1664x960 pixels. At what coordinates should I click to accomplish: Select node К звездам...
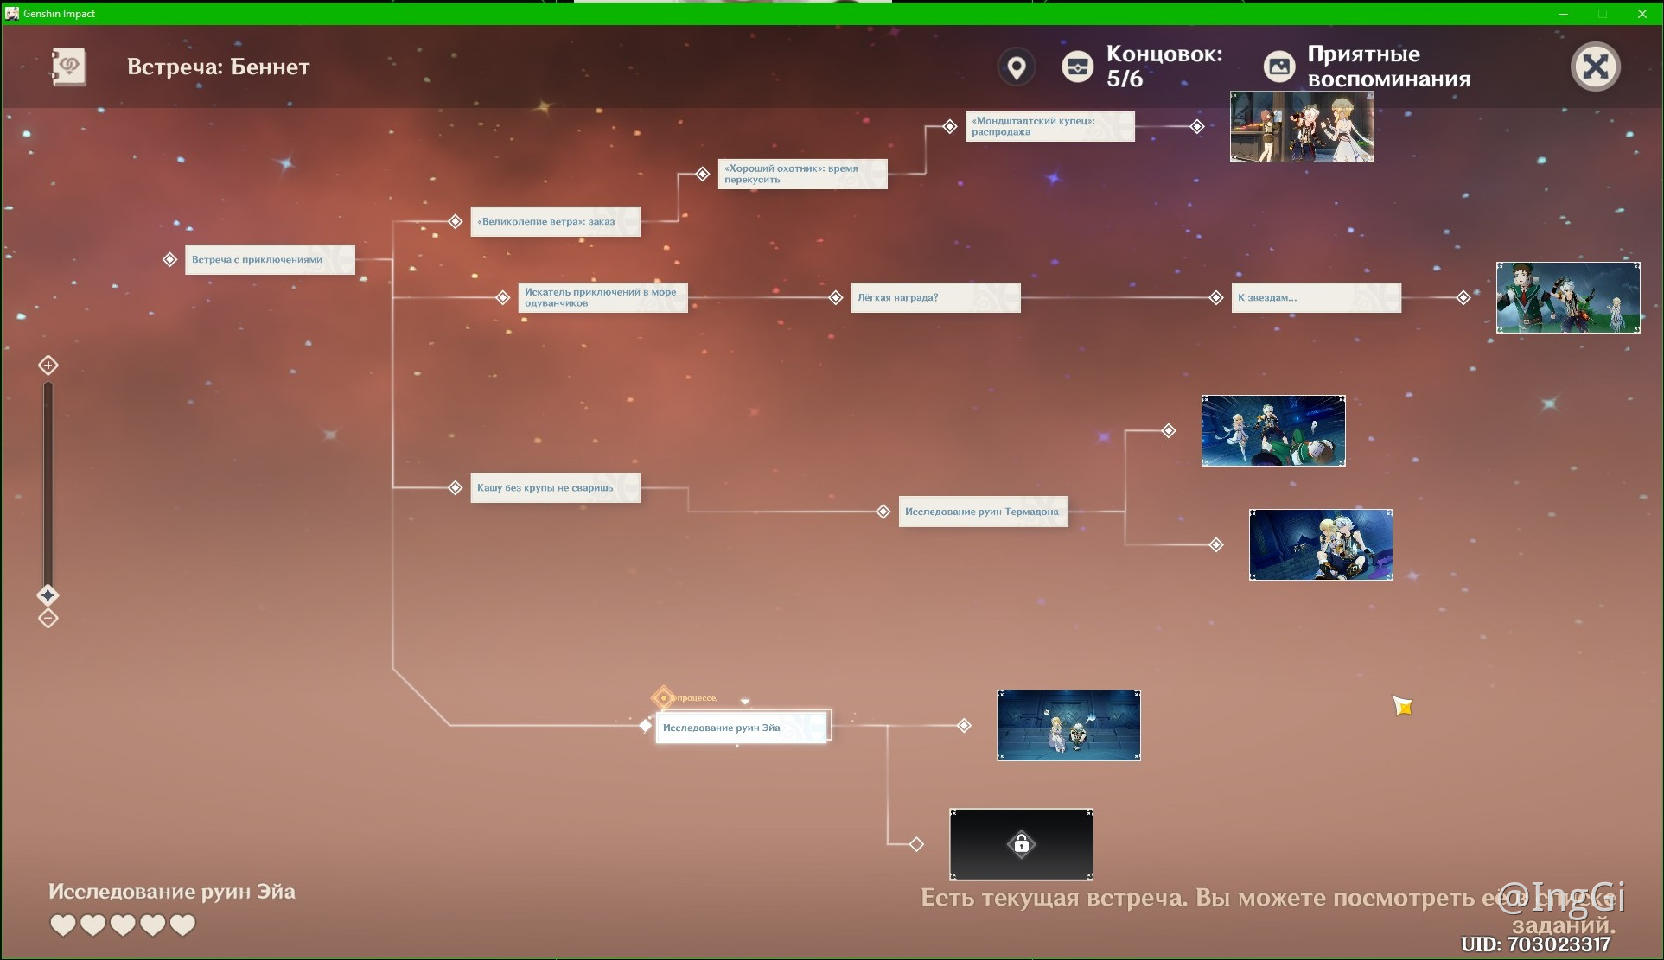1316,297
